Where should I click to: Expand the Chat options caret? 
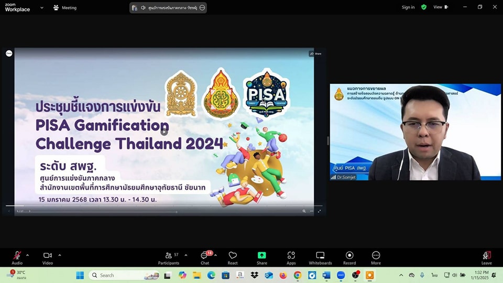215,255
